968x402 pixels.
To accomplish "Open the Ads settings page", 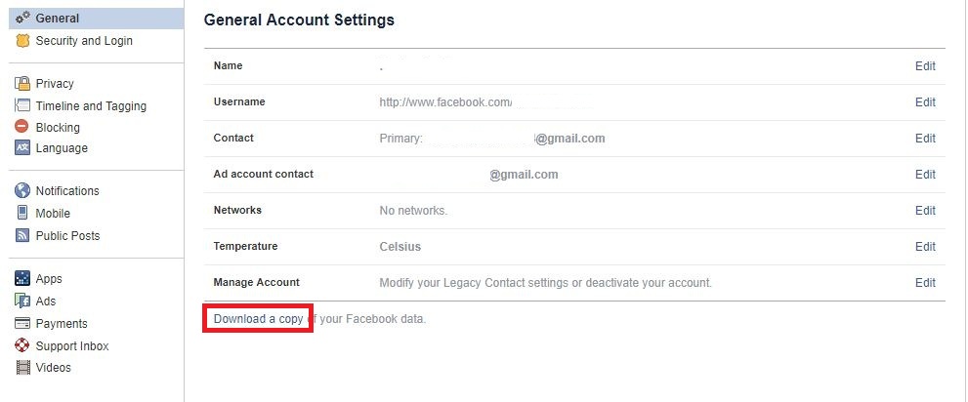I will click(x=46, y=301).
